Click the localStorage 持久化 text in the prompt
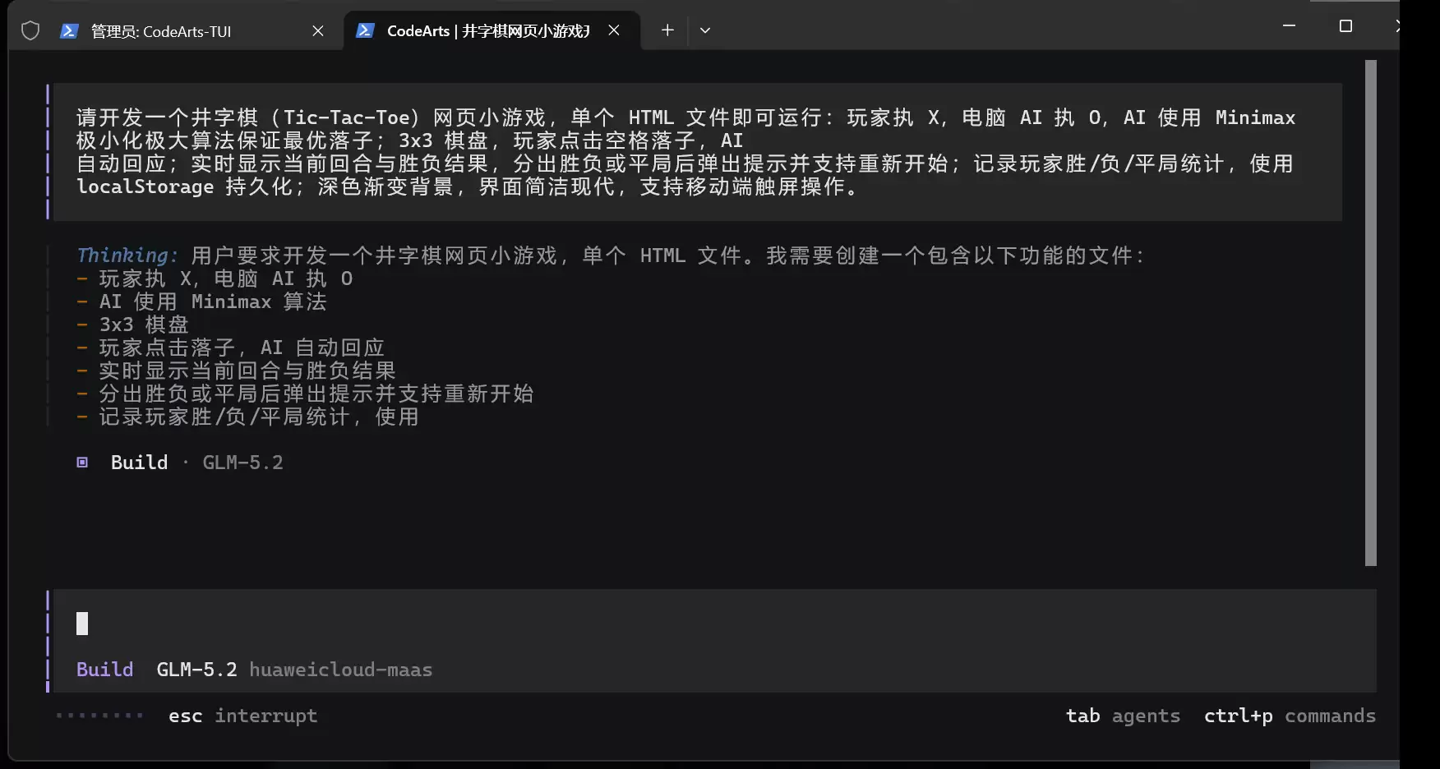Viewport: 1440px width, 769px height. click(x=184, y=186)
